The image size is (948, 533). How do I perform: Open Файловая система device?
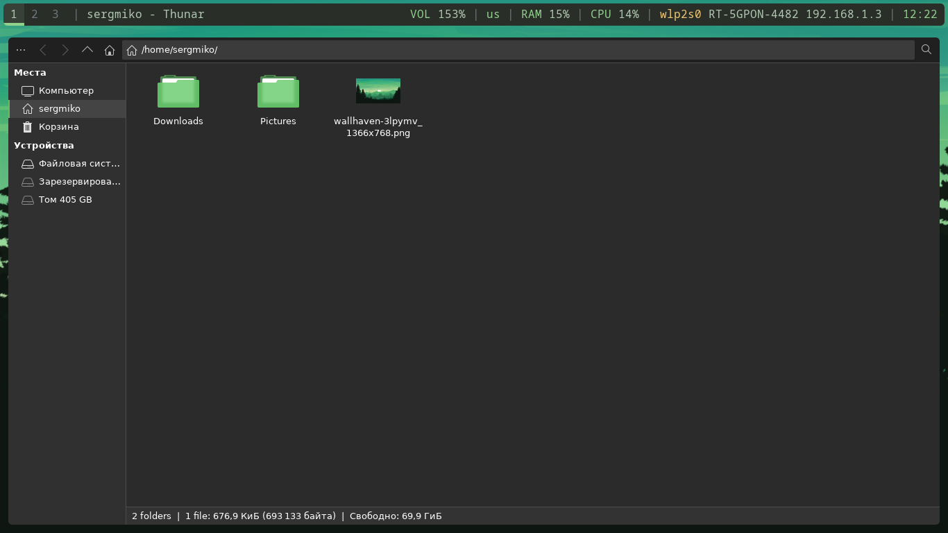[79, 164]
